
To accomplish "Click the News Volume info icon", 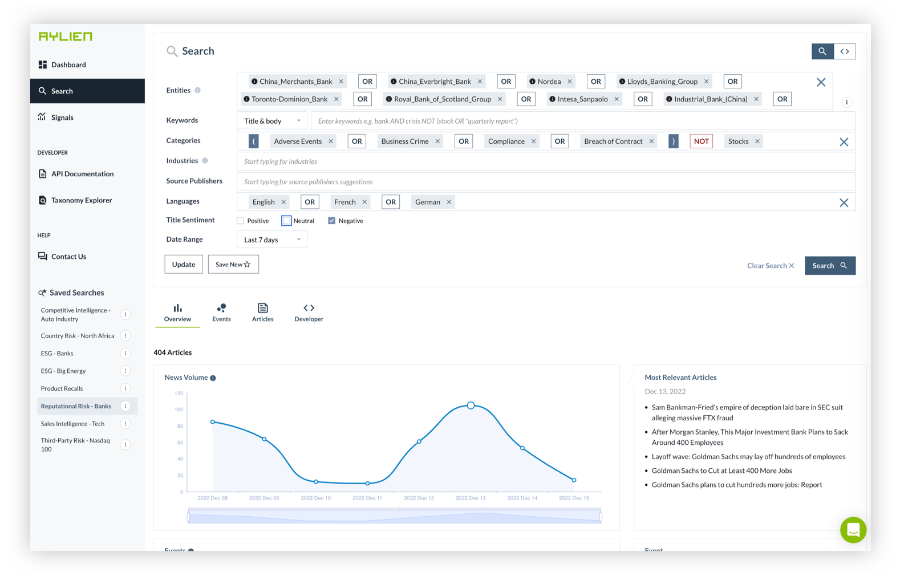I will tap(213, 378).
